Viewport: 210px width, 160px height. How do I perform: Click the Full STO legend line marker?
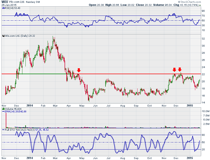click(x=3, y=130)
